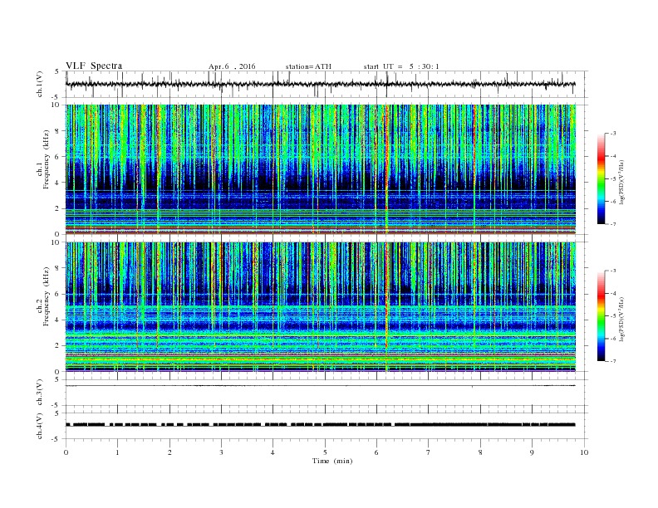Screen dimensions: 658x508
Task: Click the '-3' value on the upper colorbar
Action: 613,134
